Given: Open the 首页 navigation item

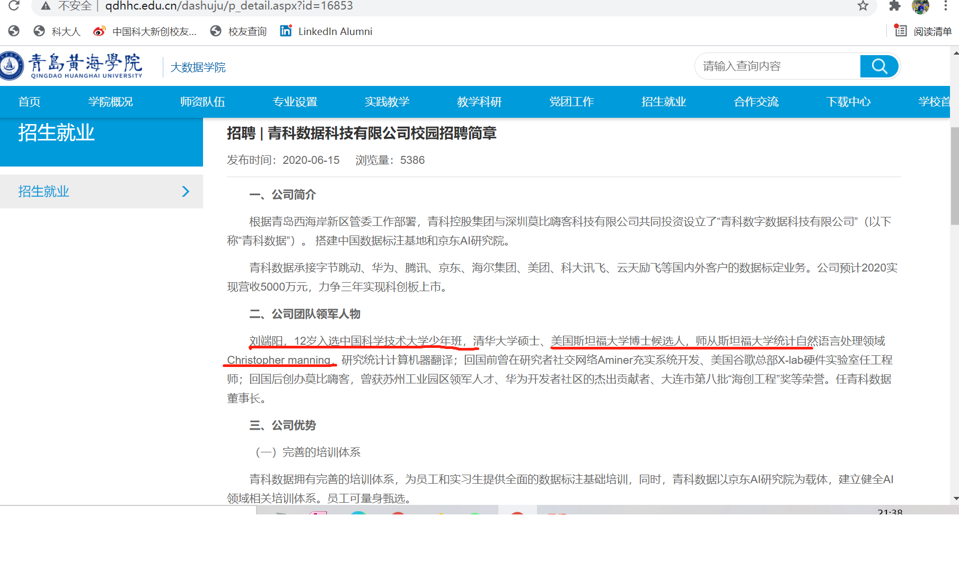Looking at the screenshot, I should [29, 102].
